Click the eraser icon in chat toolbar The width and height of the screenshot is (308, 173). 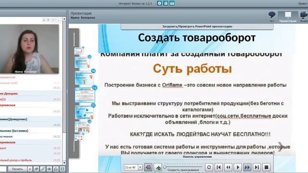click(36, 169)
